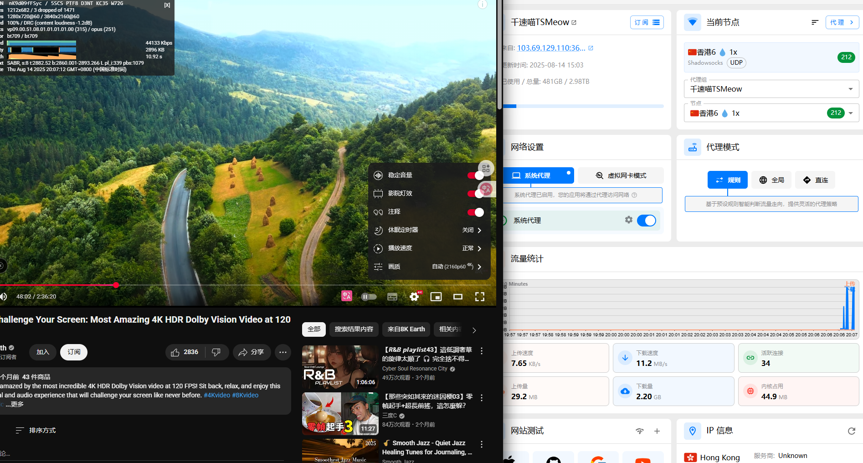Click 分享 share button
This screenshot has width=863, height=463.
(252, 352)
